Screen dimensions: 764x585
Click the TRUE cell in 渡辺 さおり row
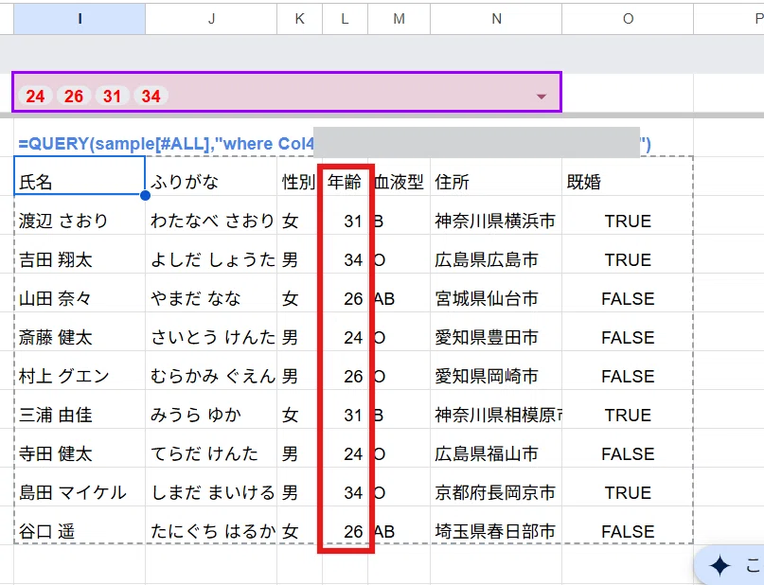point(628,215)
